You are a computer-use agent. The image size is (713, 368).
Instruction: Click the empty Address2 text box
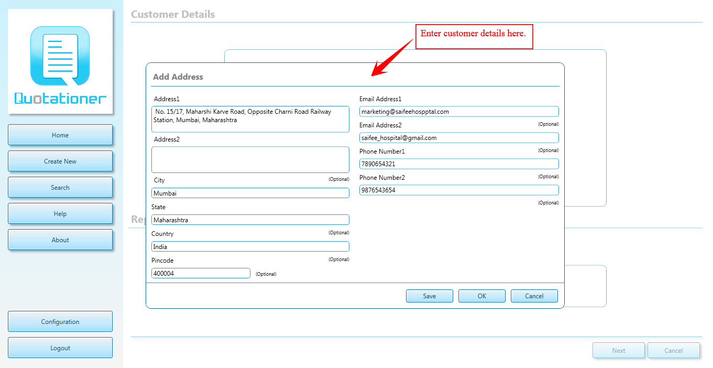pos(250,159)
